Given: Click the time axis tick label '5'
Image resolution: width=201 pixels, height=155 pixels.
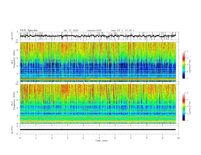Looking at the screenshot, I should click(99, 138).
